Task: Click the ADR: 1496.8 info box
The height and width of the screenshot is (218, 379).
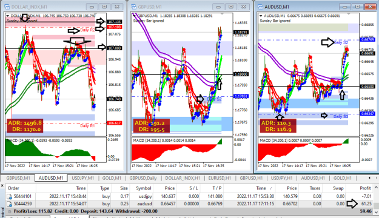Action: click(x=25, y=126)
